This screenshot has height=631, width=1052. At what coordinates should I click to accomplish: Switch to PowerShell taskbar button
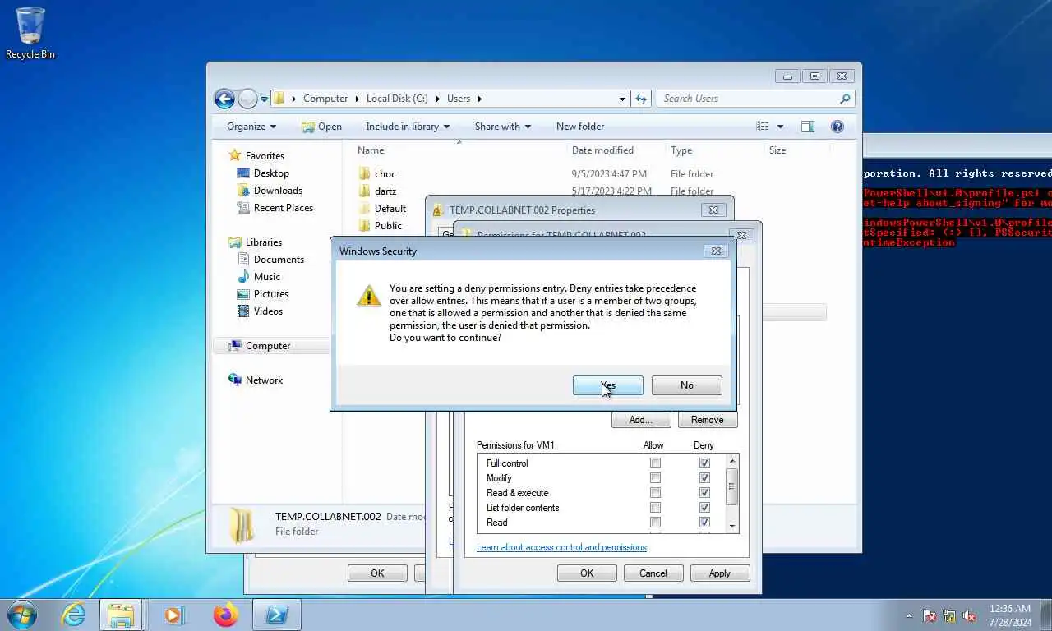point(276,615)
